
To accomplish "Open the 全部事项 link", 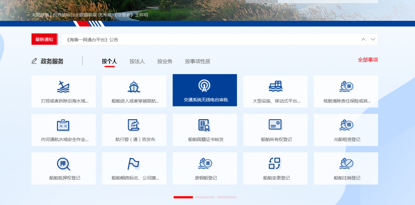I will pos(368,60).
